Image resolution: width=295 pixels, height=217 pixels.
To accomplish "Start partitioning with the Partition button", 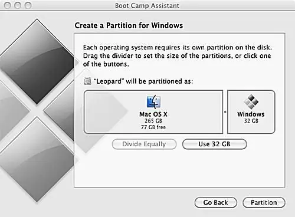I will (x=264, y=202).
